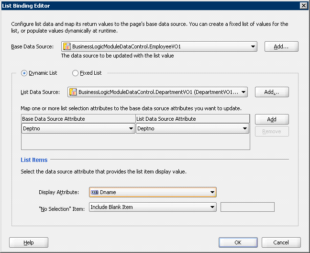Click Add next to List Data Source
Screen dimensions: 310x253
pyautogui.click(x=272, y=92)
